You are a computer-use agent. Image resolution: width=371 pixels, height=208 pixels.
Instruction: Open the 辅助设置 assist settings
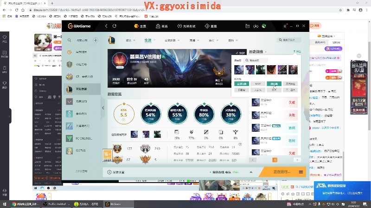click(x=116, y=172)
